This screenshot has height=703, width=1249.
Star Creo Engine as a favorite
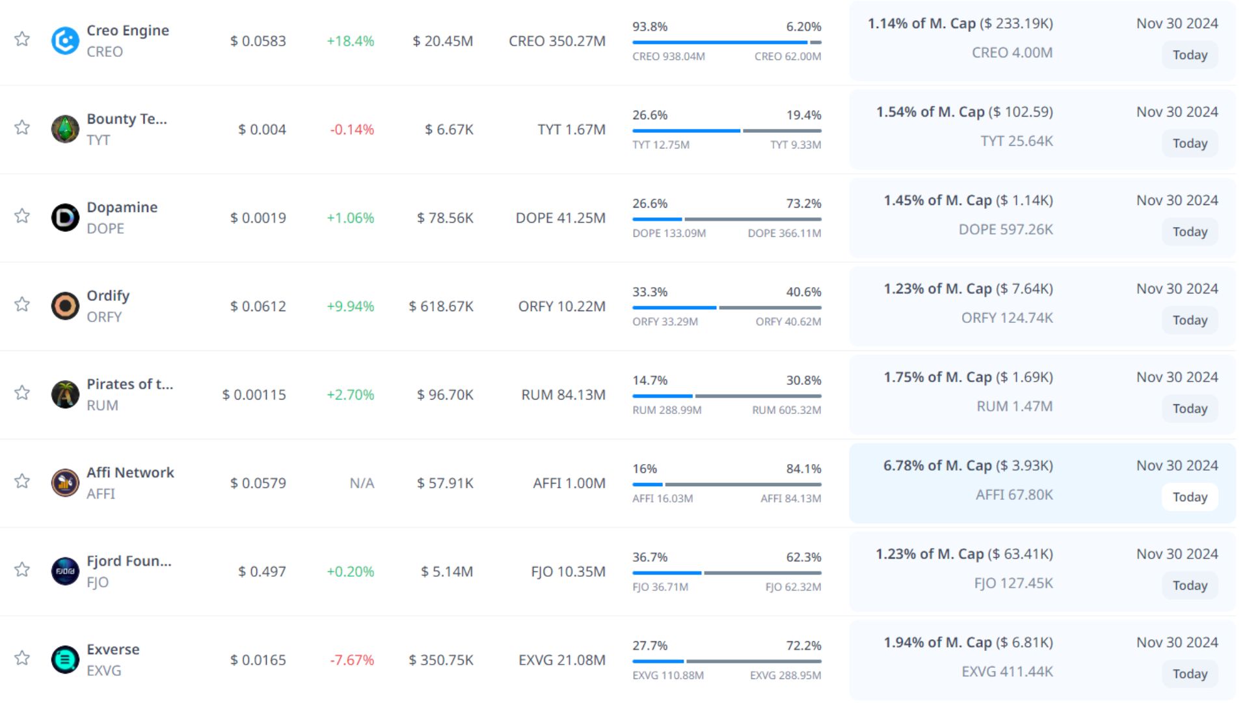click(x=22, y=39)
